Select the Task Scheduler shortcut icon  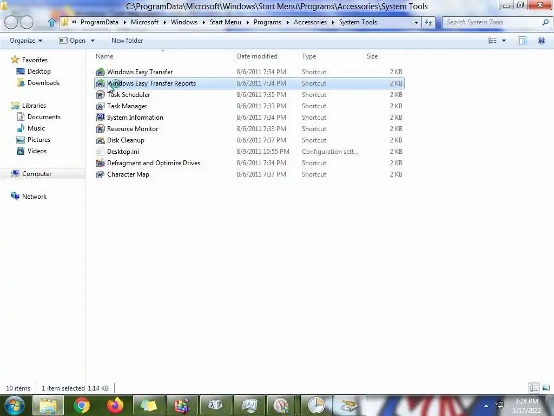tap(100, 94)
